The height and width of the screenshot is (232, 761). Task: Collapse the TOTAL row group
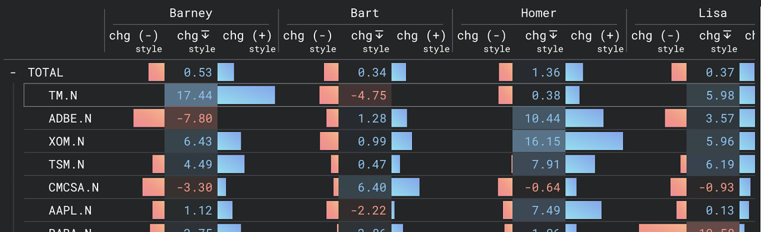12,73
